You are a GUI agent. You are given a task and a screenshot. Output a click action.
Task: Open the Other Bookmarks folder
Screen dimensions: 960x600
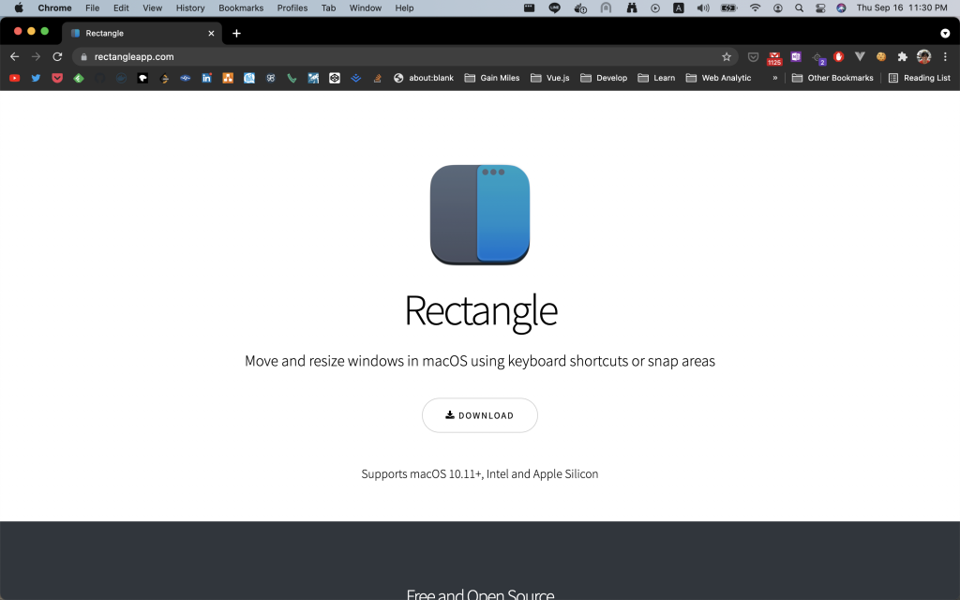point(832,78)
